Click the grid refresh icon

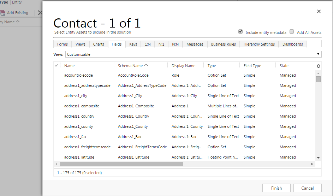319,66
